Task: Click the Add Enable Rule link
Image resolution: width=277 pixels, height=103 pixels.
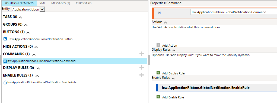Action: coord(173,97)
